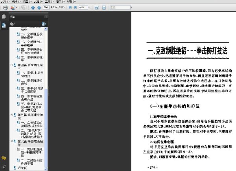The width and height of the screenshot is (236, 171).
Task: Select the highlighted 第六篇 拳击 chapter bookmark
Action: pos(30,143)
